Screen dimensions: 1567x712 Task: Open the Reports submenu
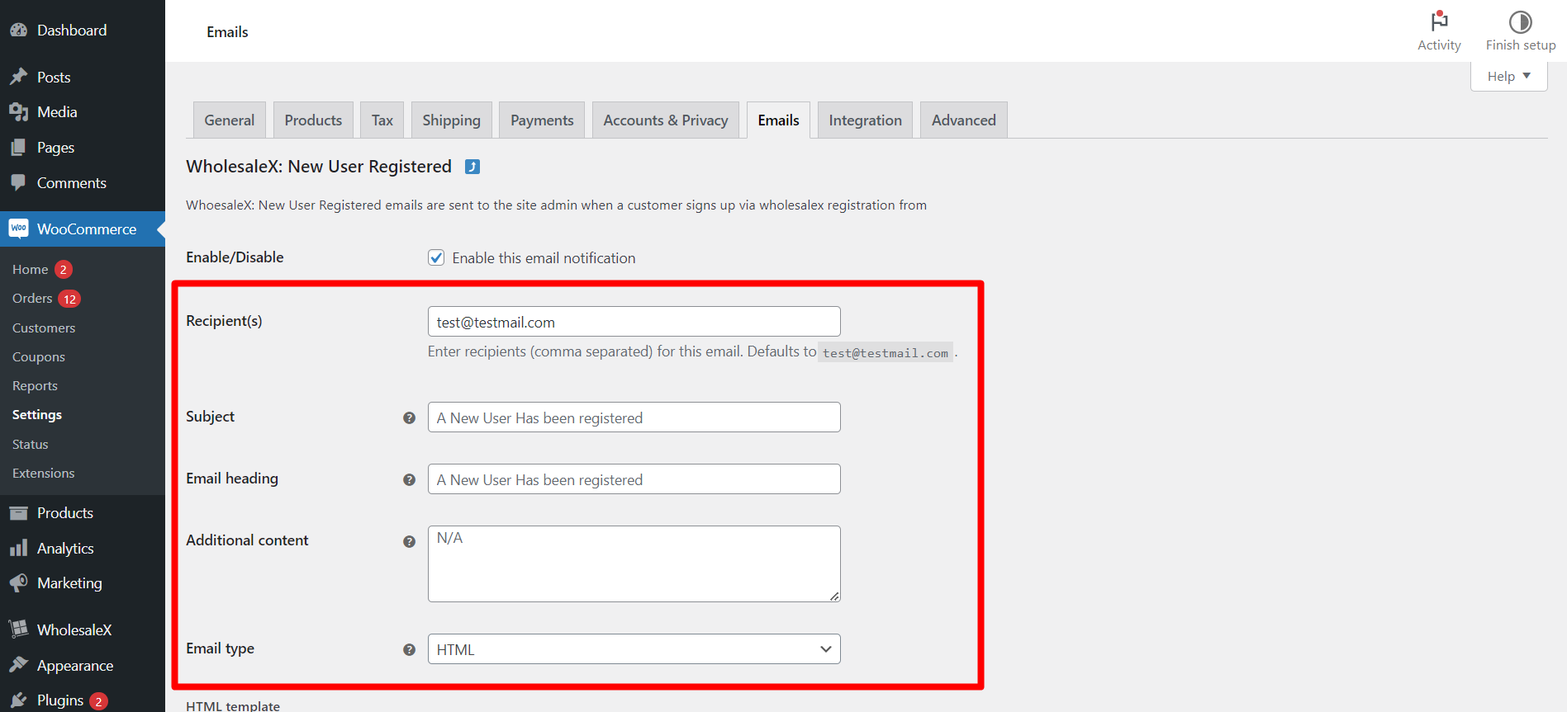click(35, 385)
